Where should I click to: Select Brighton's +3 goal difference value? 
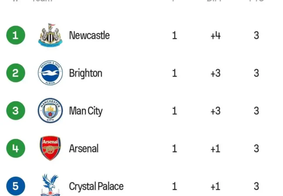tap(216, 73)
